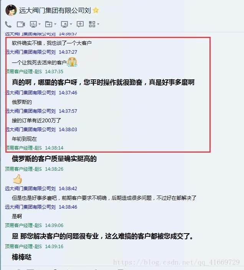Click the yellow star beside the contact name
Image resolution: width=244 pixels, height=270 pixels.
click(96, 10)
